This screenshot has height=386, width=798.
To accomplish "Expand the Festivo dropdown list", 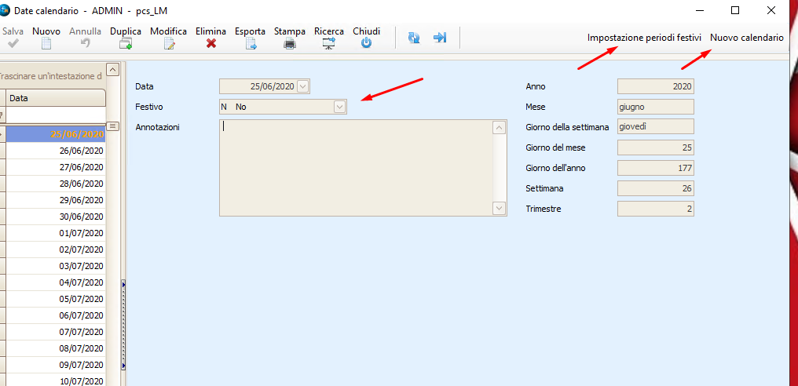I will (339, 107).
